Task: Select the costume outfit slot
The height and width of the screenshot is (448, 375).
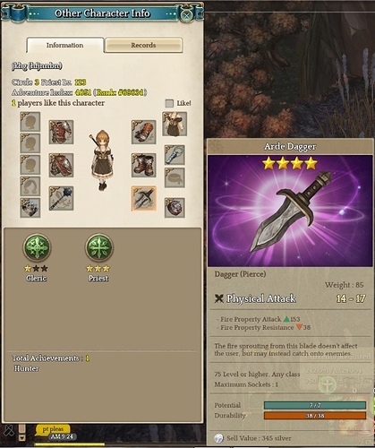Action: tap(175, 124)
